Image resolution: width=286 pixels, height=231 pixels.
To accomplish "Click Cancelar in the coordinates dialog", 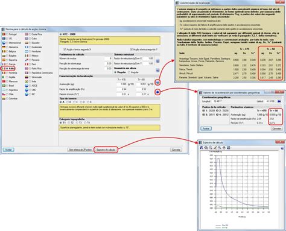I will (x=277, y=128).
